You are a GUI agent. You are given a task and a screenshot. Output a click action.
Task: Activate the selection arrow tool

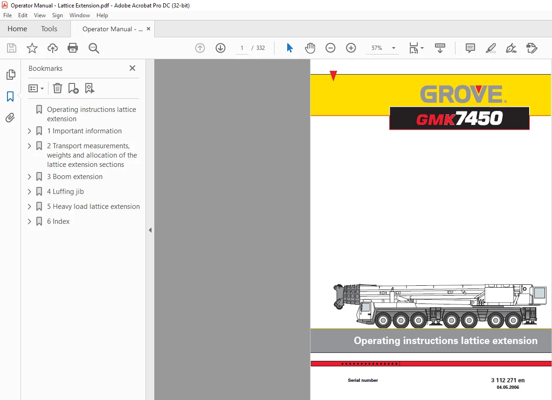(x=290, y=48)
